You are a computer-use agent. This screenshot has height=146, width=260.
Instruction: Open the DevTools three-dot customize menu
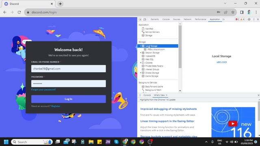coord(253,19)
